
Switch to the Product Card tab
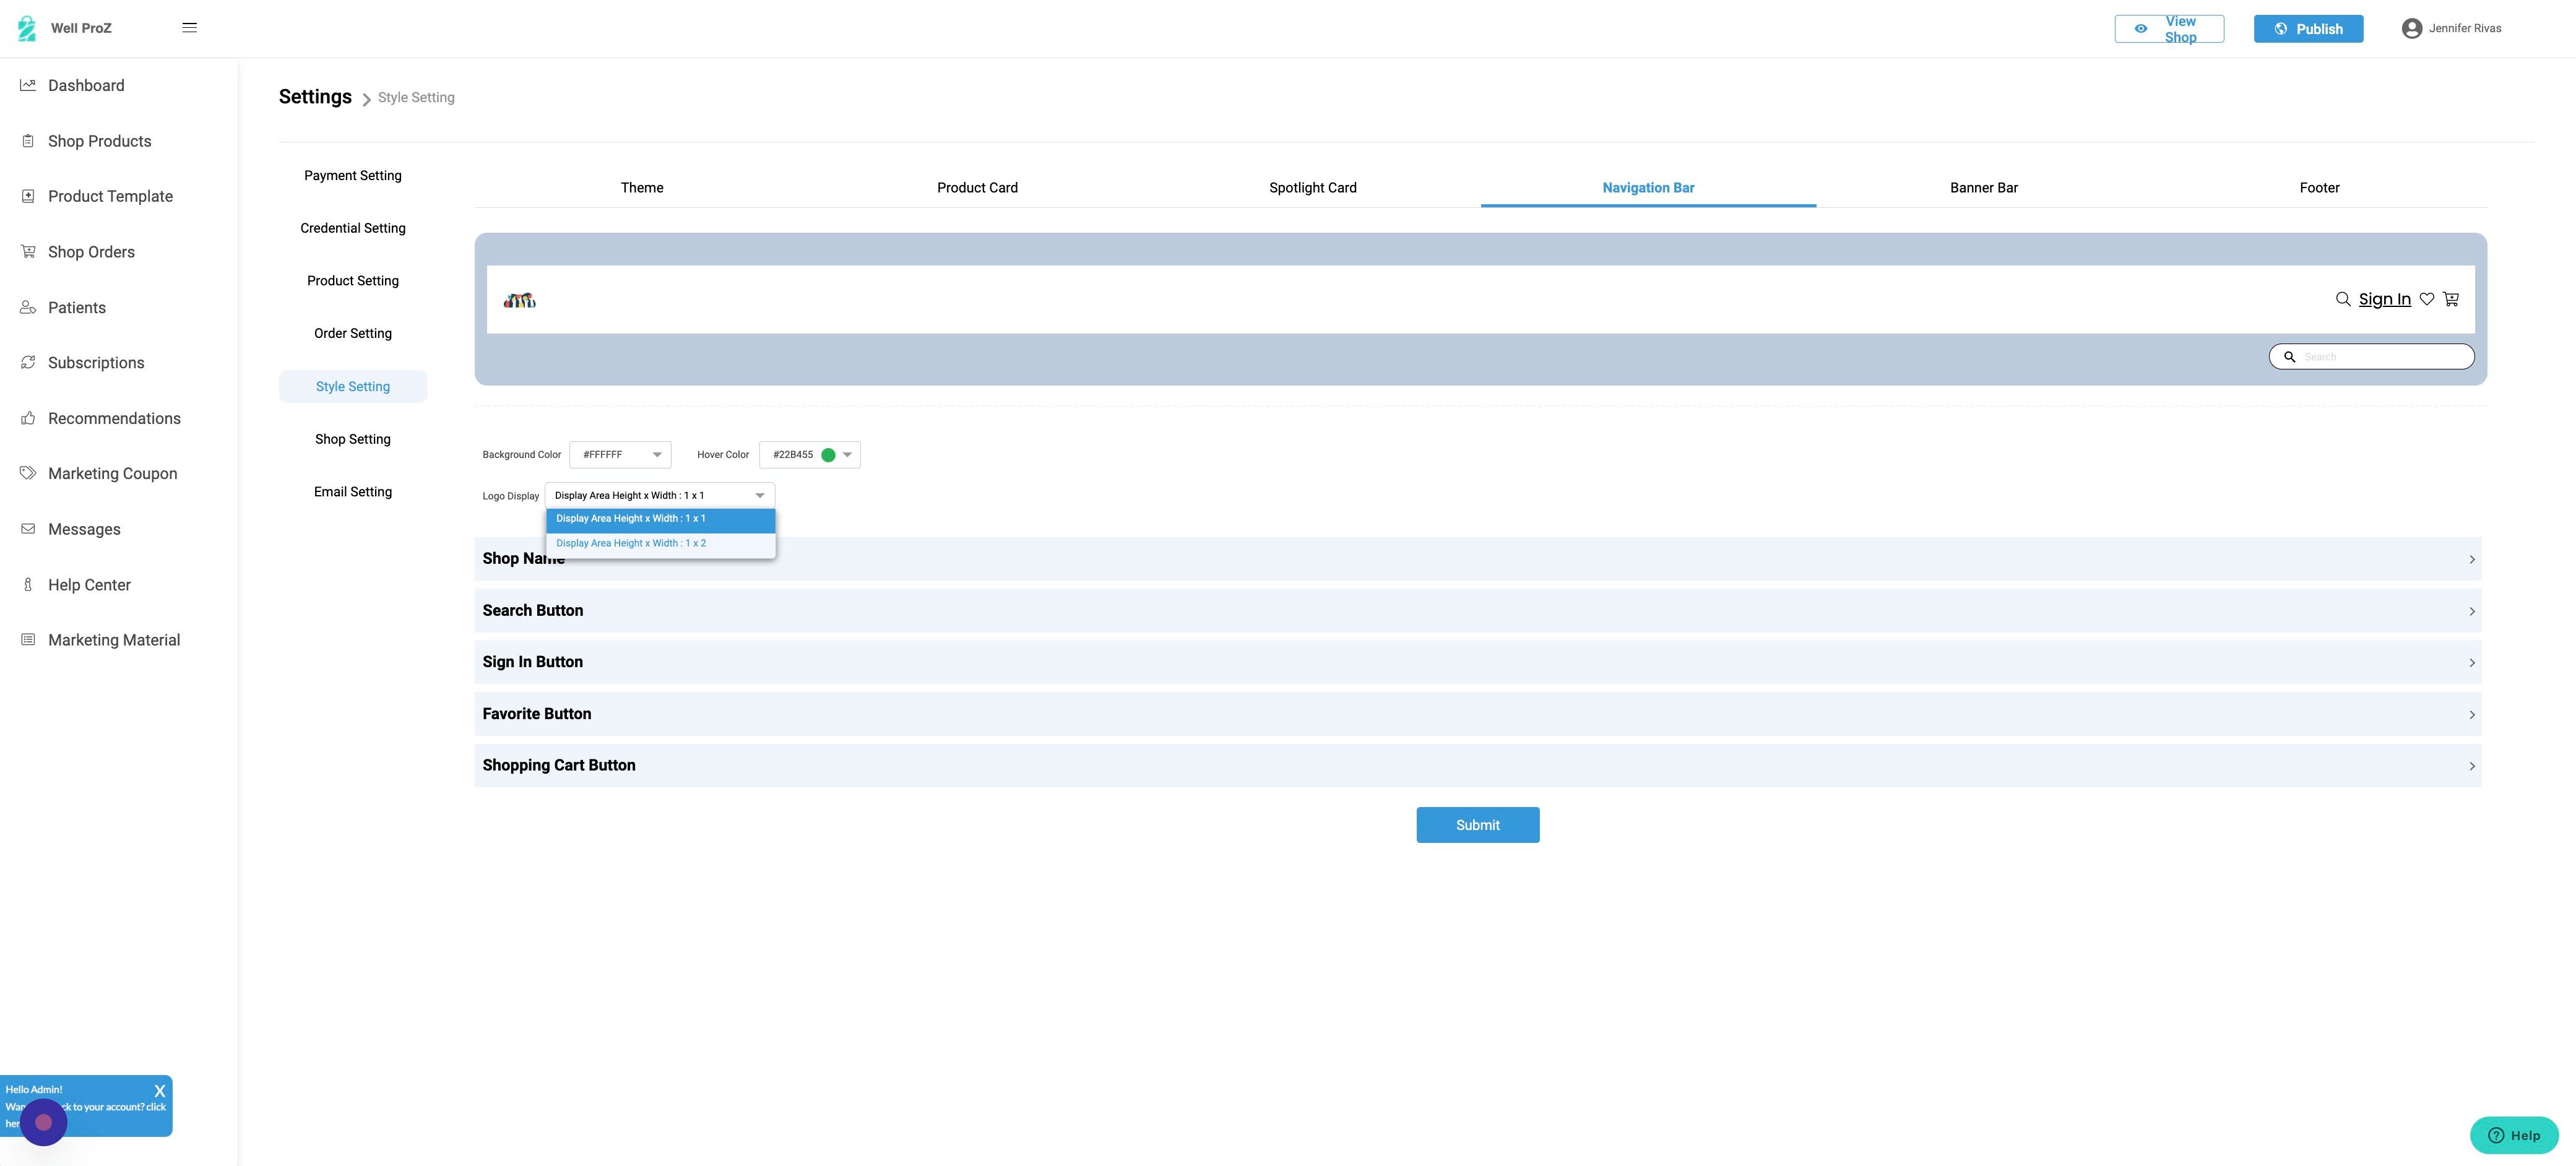pos(977,188)
